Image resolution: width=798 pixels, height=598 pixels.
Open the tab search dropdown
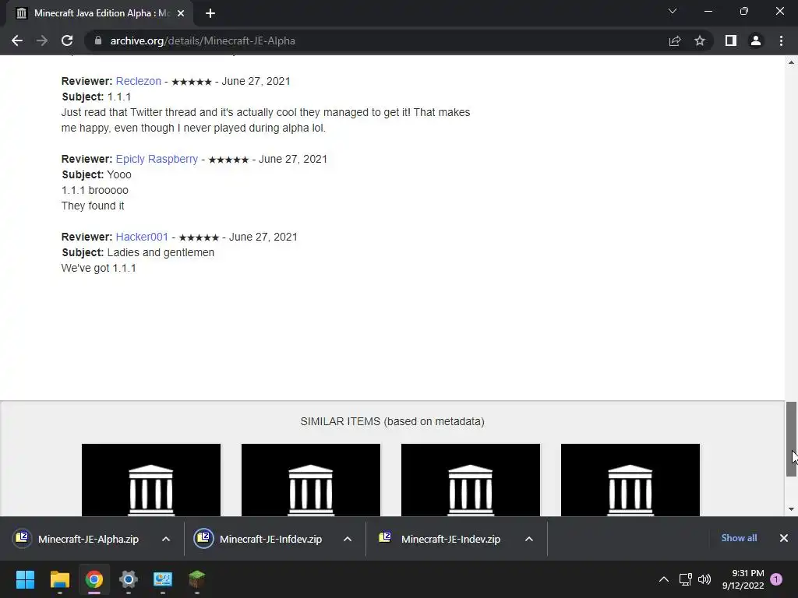(x=673, y=11)
